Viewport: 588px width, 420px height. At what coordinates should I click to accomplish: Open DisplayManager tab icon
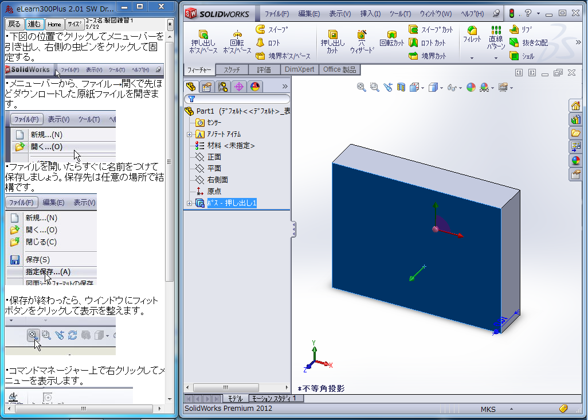tap(255, 87)
